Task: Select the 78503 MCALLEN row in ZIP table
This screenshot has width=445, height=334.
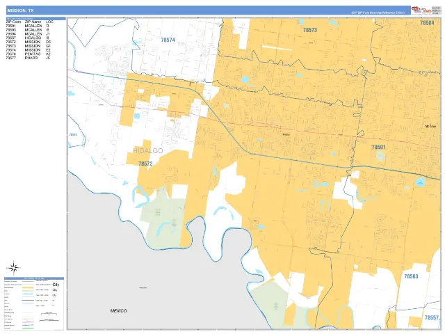Action: point(28,30)
